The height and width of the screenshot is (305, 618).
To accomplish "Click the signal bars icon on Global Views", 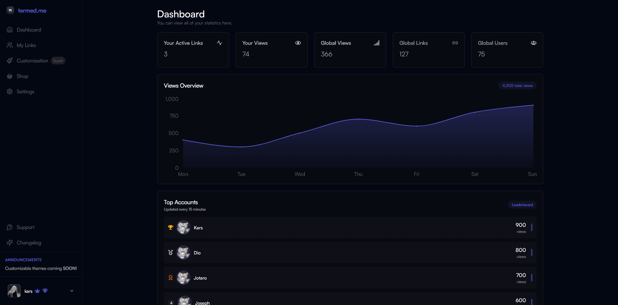I will pyautogui.click(x=377, y=43).
